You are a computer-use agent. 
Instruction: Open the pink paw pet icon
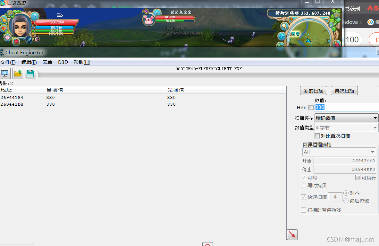7,37
